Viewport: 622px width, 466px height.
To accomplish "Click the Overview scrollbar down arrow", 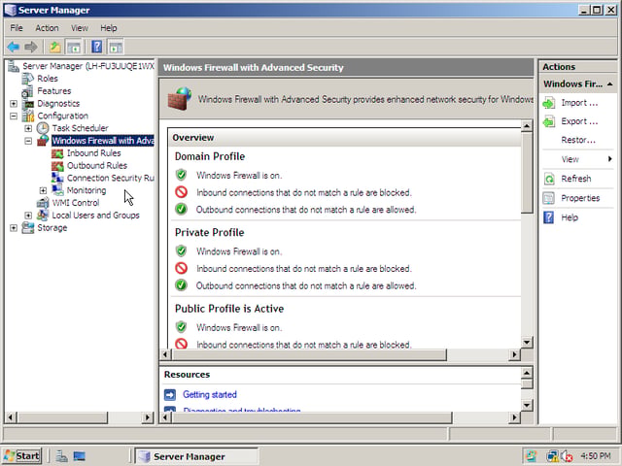I will click(x=527, y=342).
